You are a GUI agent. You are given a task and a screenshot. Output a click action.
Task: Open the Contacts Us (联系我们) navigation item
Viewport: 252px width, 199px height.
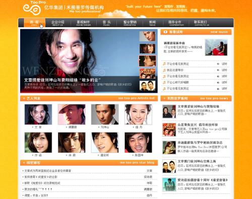[201, 23]
